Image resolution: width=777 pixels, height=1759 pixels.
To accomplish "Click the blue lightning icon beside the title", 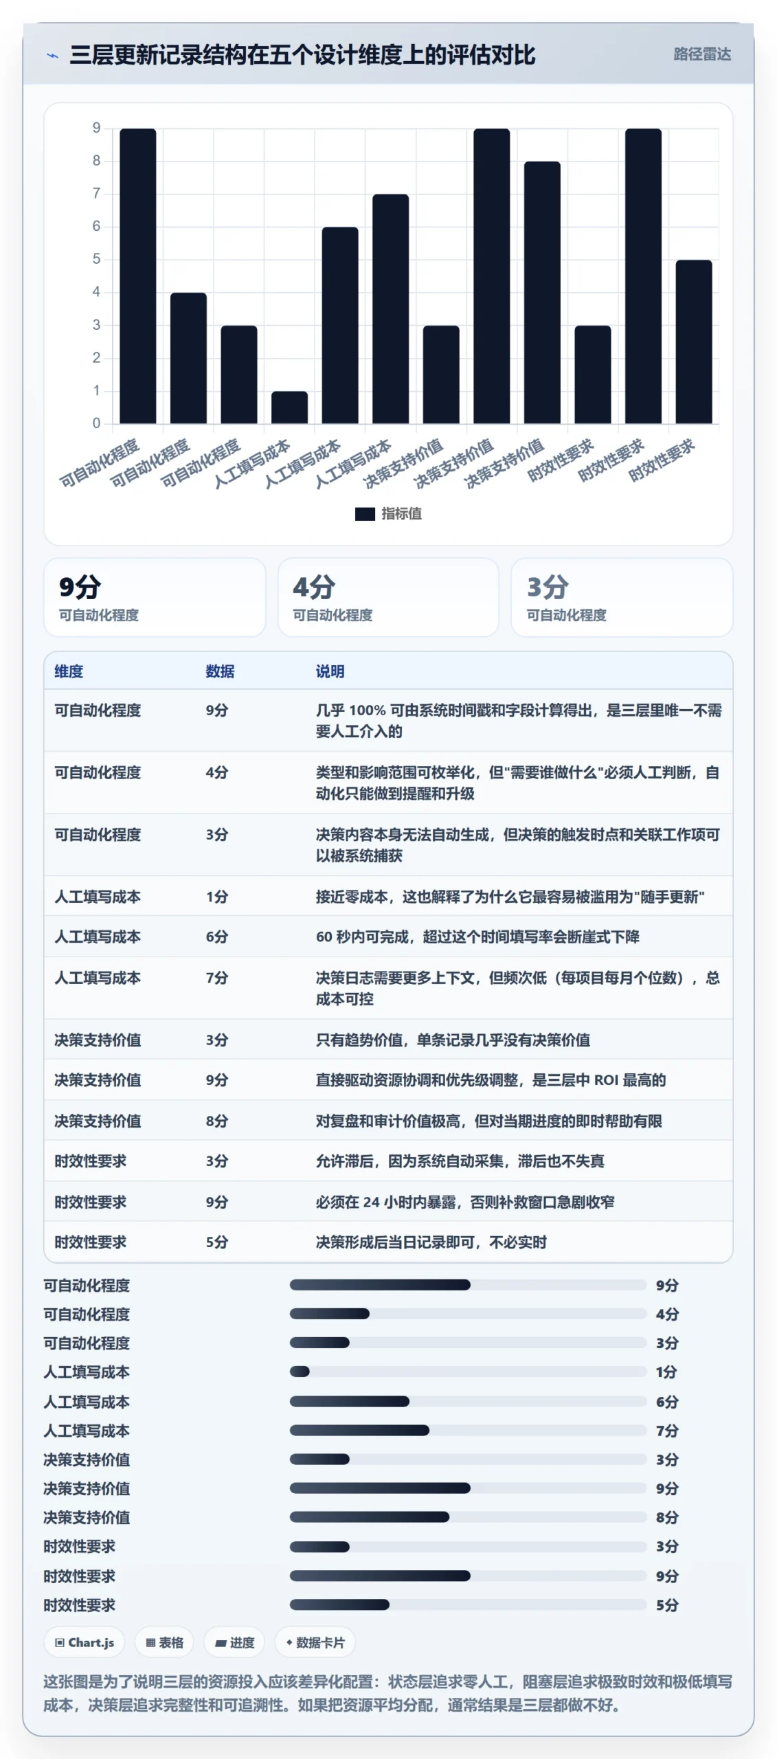I will 52,56.
